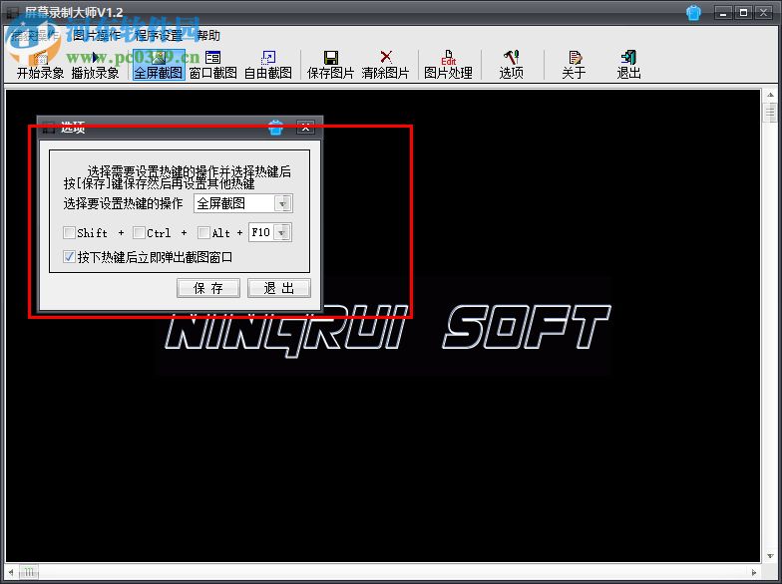This screenshot has height=584, width=782.
Task: Open the 程序设置 menu
Action: [x=159, y=36]
